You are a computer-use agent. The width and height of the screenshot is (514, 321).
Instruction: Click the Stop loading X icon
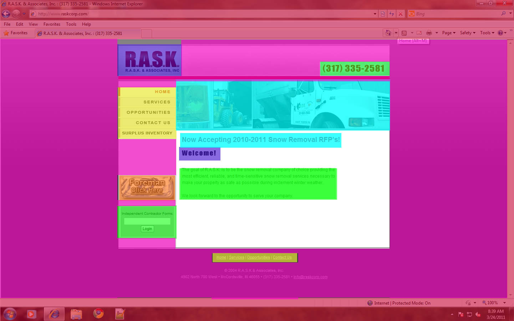point(401,14)
